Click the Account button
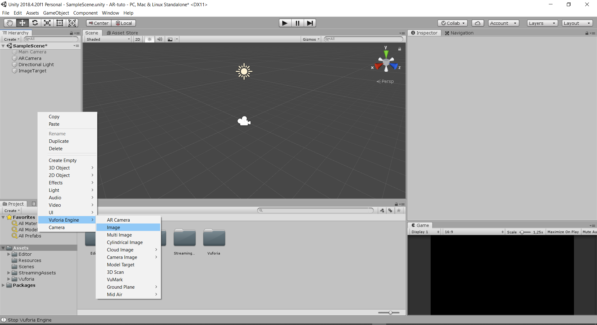This screenshot has width=597, height=325. coord(503,23)
